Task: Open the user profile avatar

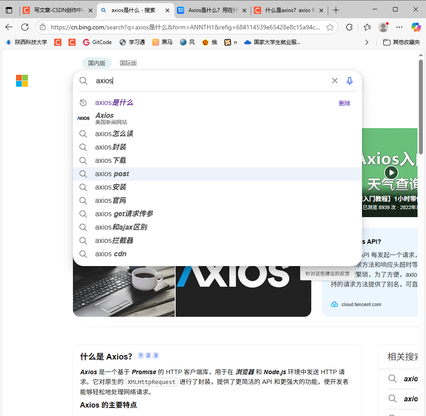Action: tap(383, 27)
